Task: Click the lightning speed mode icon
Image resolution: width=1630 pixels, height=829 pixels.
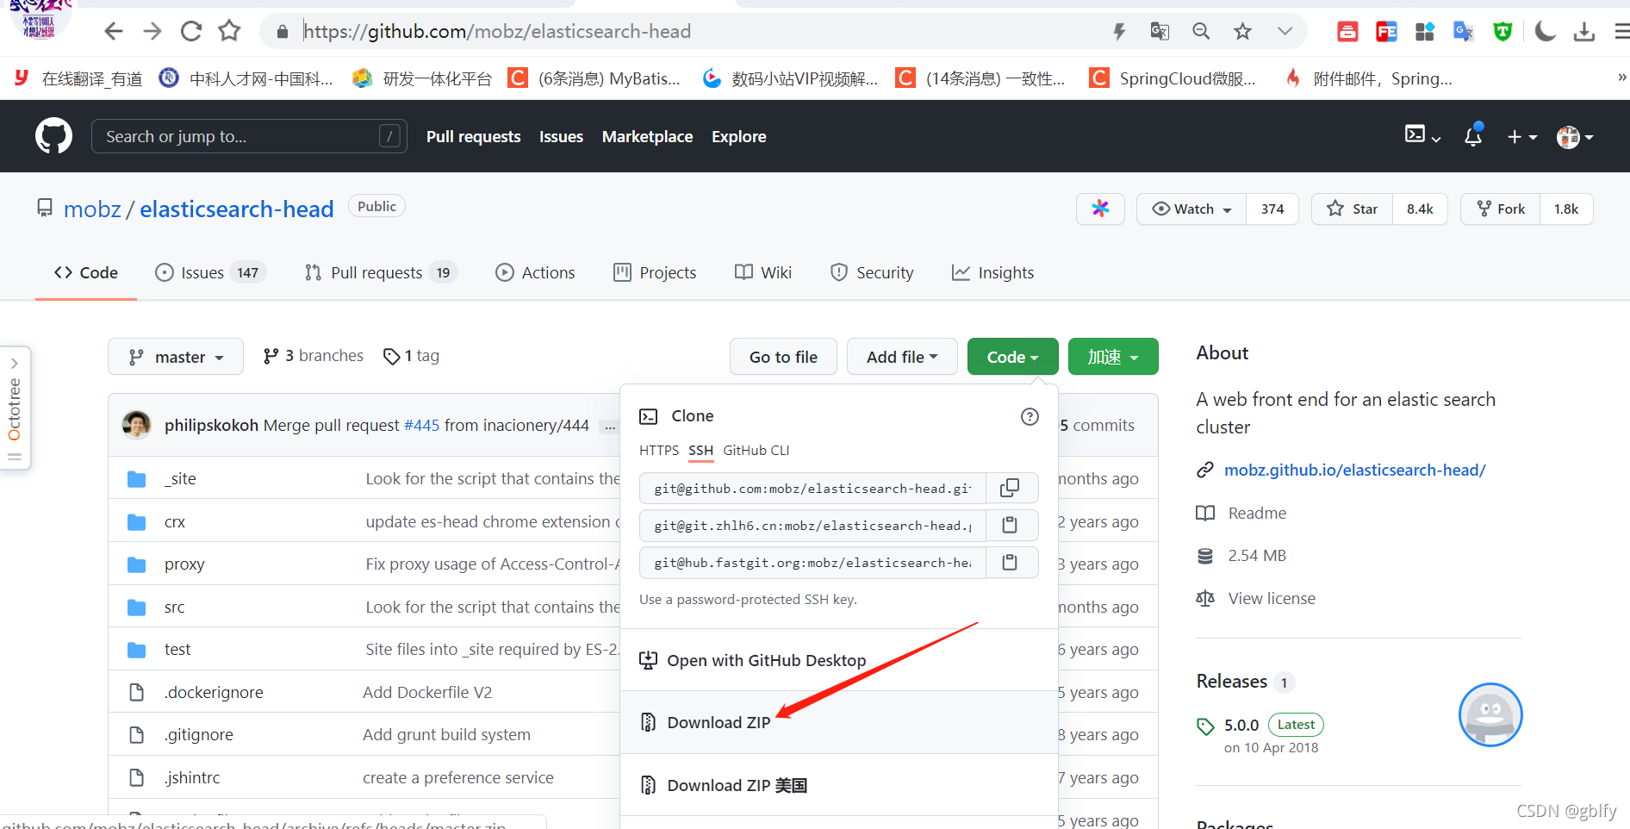Action: (1119, 32)
